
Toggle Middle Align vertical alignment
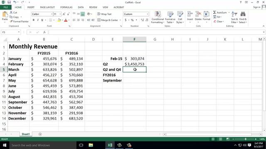[78, 14]
